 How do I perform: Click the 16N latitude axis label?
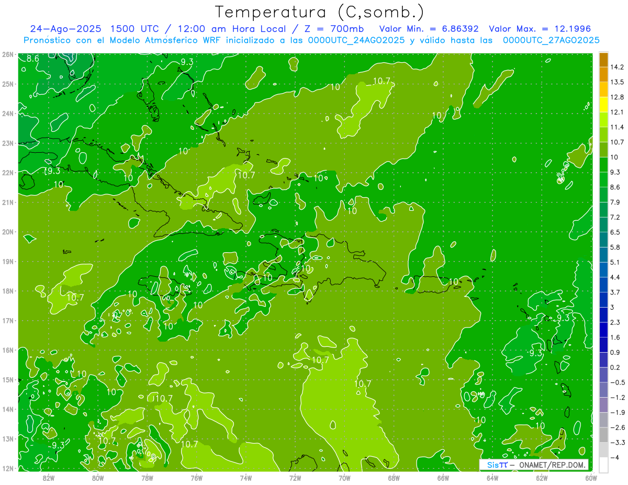(8, 350)
